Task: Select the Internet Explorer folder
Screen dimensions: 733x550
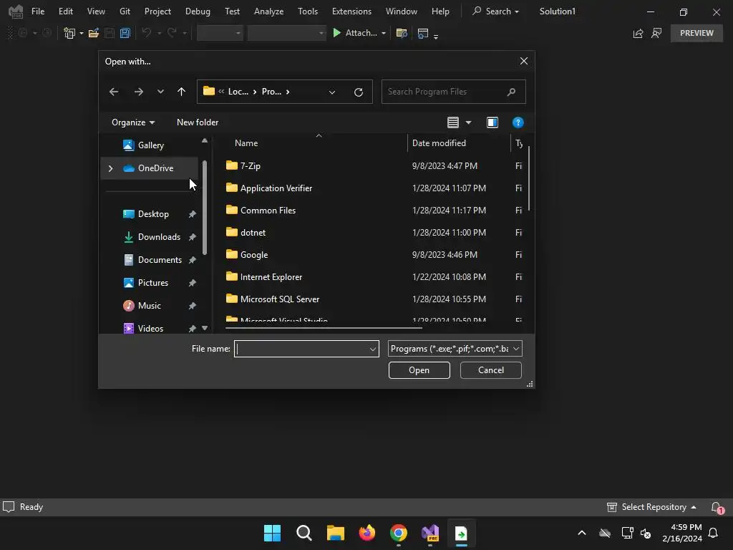Action: [x=271, y=277]
